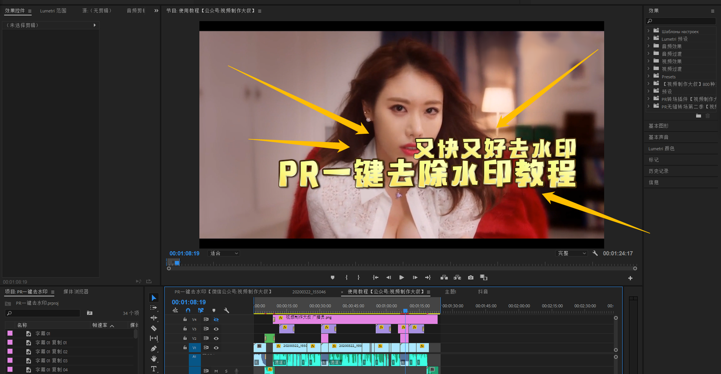The width and height of the screenshot is (721, 374).
Task: Switch to the 抖音 sequence tab
Action: 483,292
